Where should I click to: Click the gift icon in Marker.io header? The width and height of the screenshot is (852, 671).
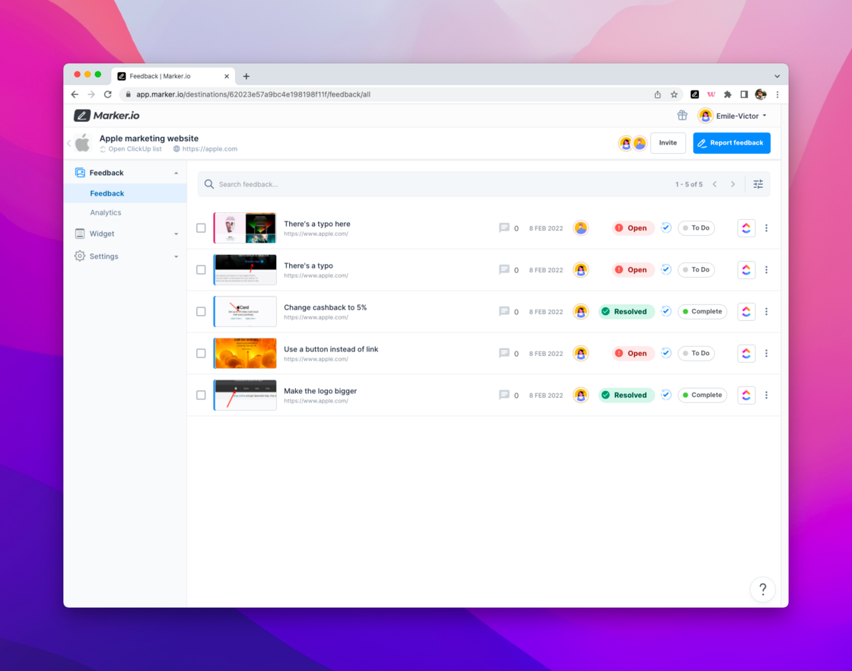pos(682,115)
